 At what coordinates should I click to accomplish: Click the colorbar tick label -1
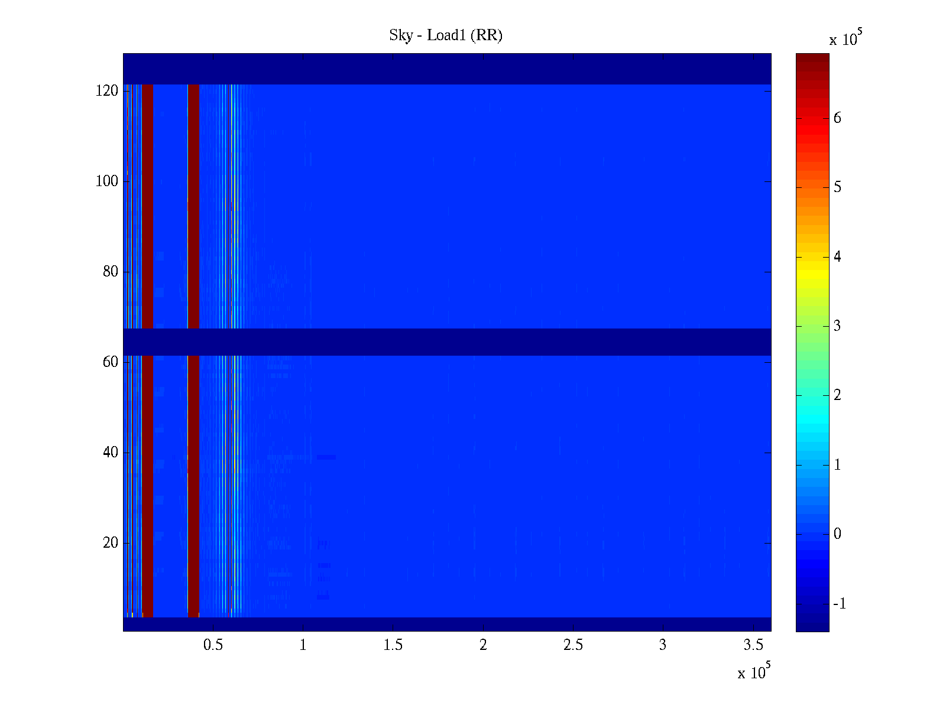[x=840, y=604]
